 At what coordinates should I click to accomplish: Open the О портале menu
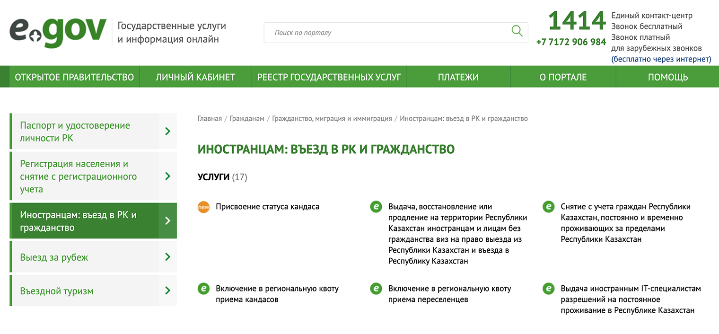pyautogui.click(x=563, y=77)
